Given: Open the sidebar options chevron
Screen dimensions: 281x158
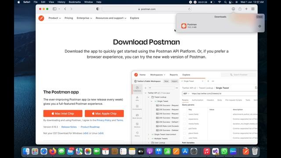Looking at the screenshot, I should [59, 9].
